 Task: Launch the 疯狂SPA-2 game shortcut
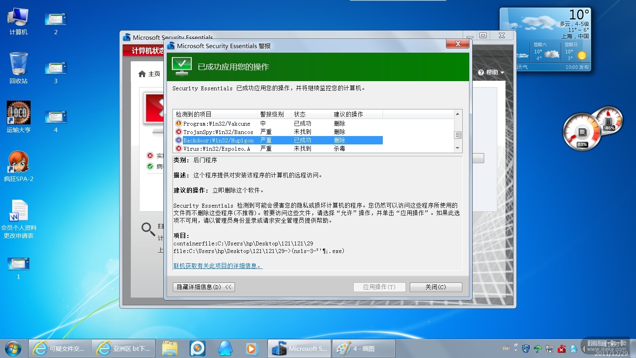tap(18, 166)
